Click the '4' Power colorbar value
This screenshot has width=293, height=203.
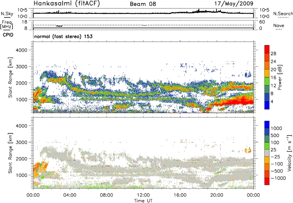click(x=272, y=102)
